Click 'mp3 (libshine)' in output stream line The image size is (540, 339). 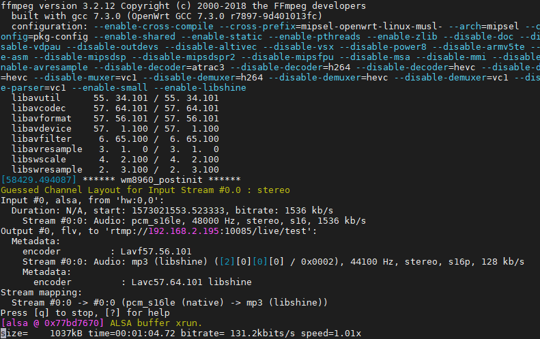(x=170, y=261)
